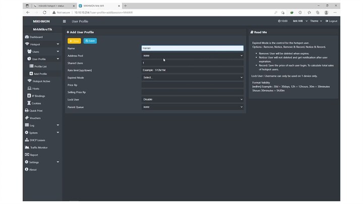This screenshot has height=204, width=363.
Task: Select the MIKHMON Mrk Wifi browser tab
Action: pyautogui.click(x=98, y=6)
